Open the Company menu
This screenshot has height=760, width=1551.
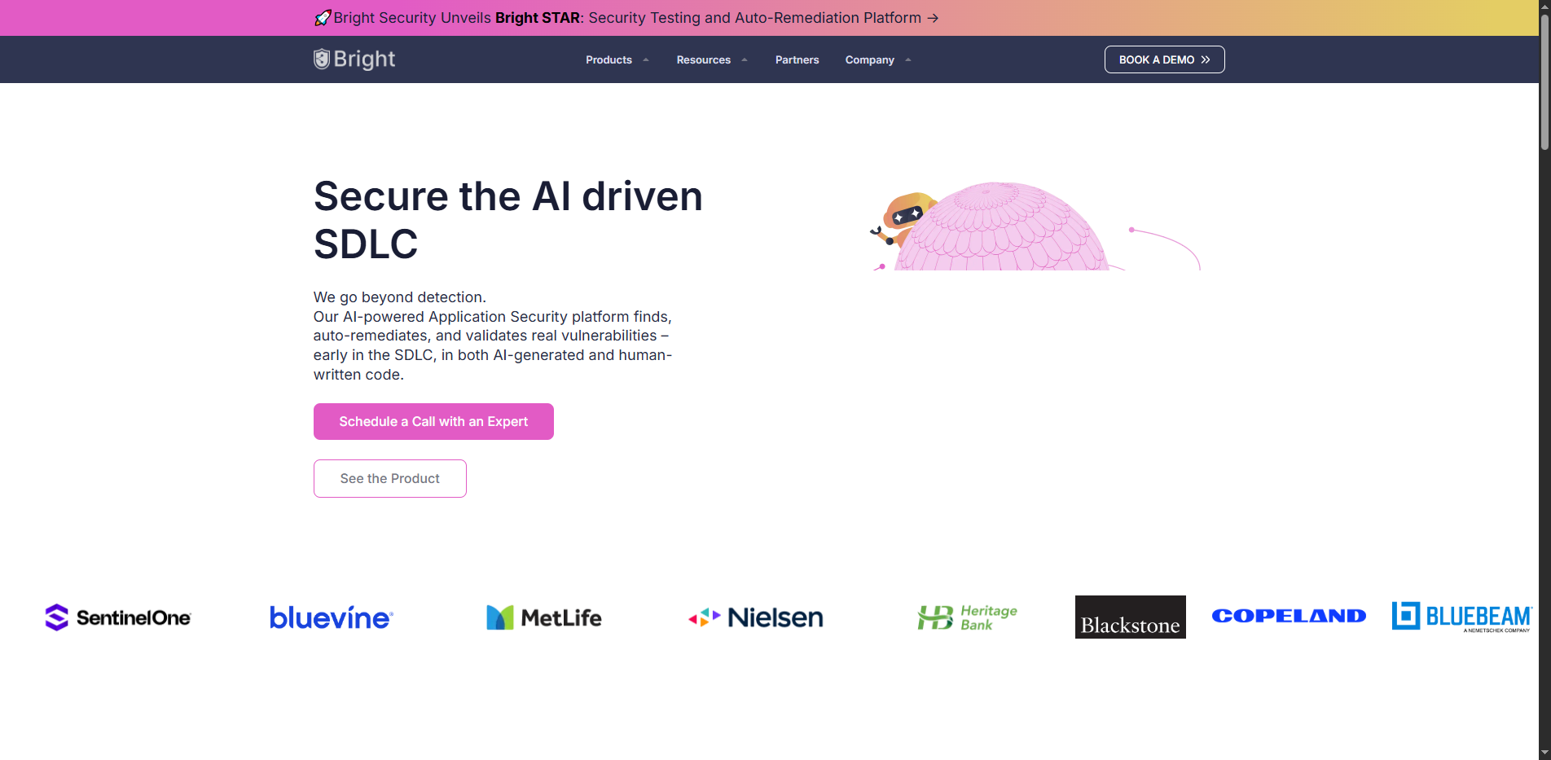pyautogui.click(x=870, y=59)
